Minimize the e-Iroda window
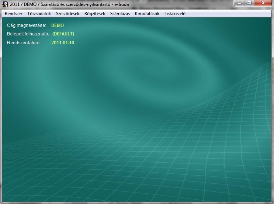 240,3
